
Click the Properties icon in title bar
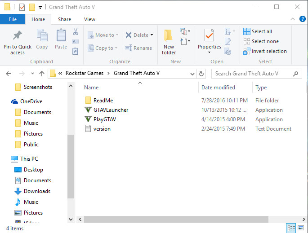click(22, 7)
